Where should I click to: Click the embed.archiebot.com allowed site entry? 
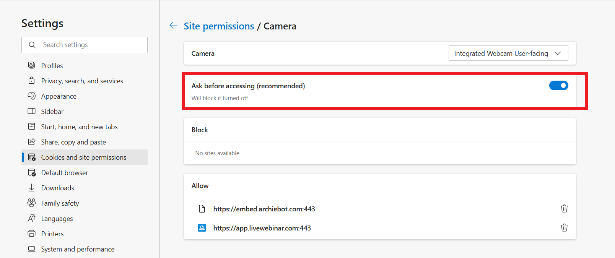click(264, 209)
